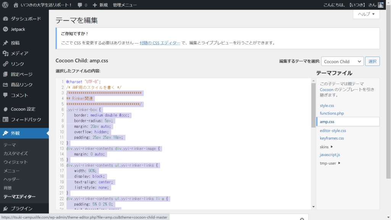Image resolution: width=391 pixels, height=220 pixels.
Task: Click the home icon beside the site name
Action: click(16, 5)
